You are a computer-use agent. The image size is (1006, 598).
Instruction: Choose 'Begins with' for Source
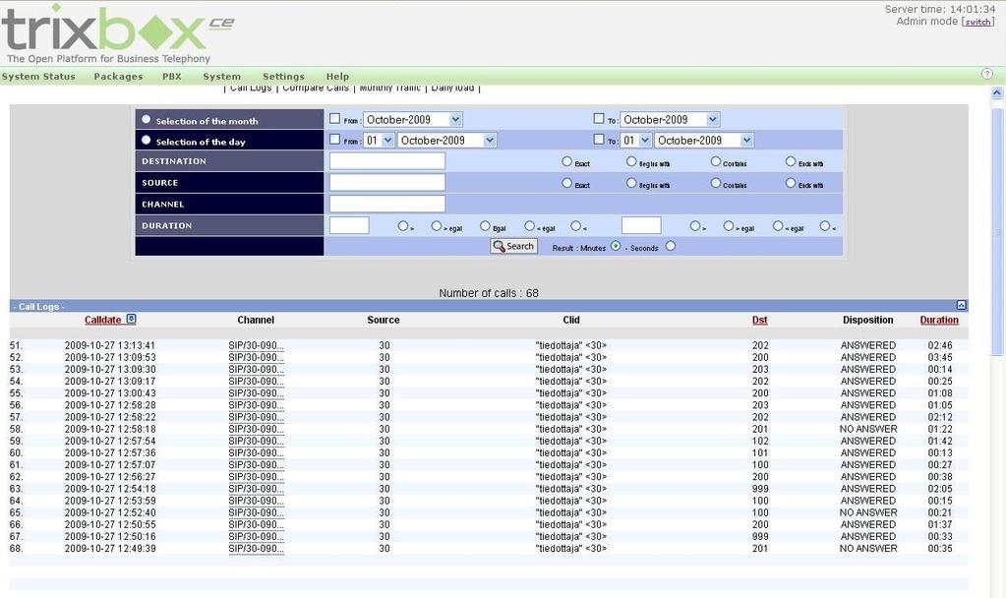tap(631, 183)
